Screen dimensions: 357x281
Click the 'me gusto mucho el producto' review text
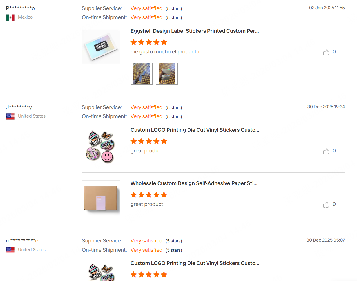pos(165,52)
